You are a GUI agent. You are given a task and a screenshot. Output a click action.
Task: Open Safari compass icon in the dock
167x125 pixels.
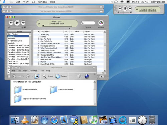[54, 120]
